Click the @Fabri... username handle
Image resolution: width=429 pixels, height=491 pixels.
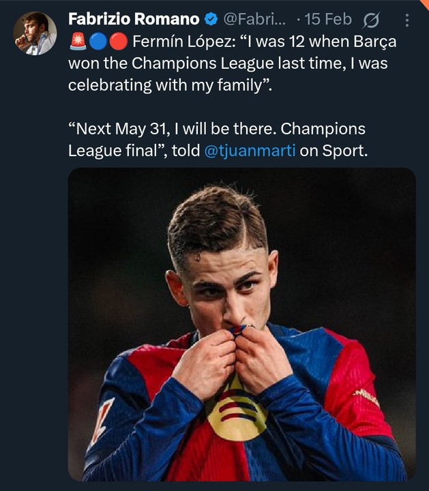pos(256,20)
